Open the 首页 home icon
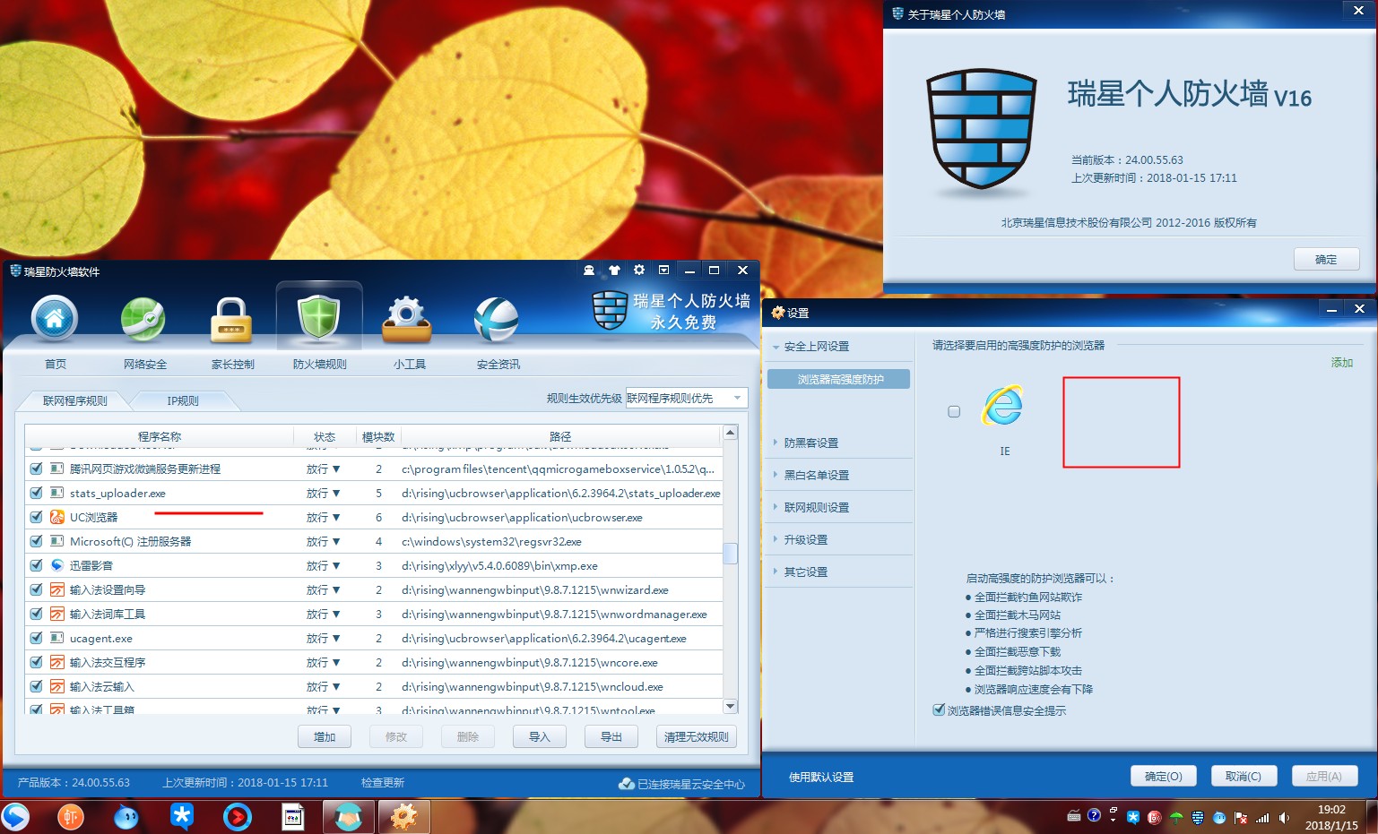 pyautogui.click(x=55, y=320)
